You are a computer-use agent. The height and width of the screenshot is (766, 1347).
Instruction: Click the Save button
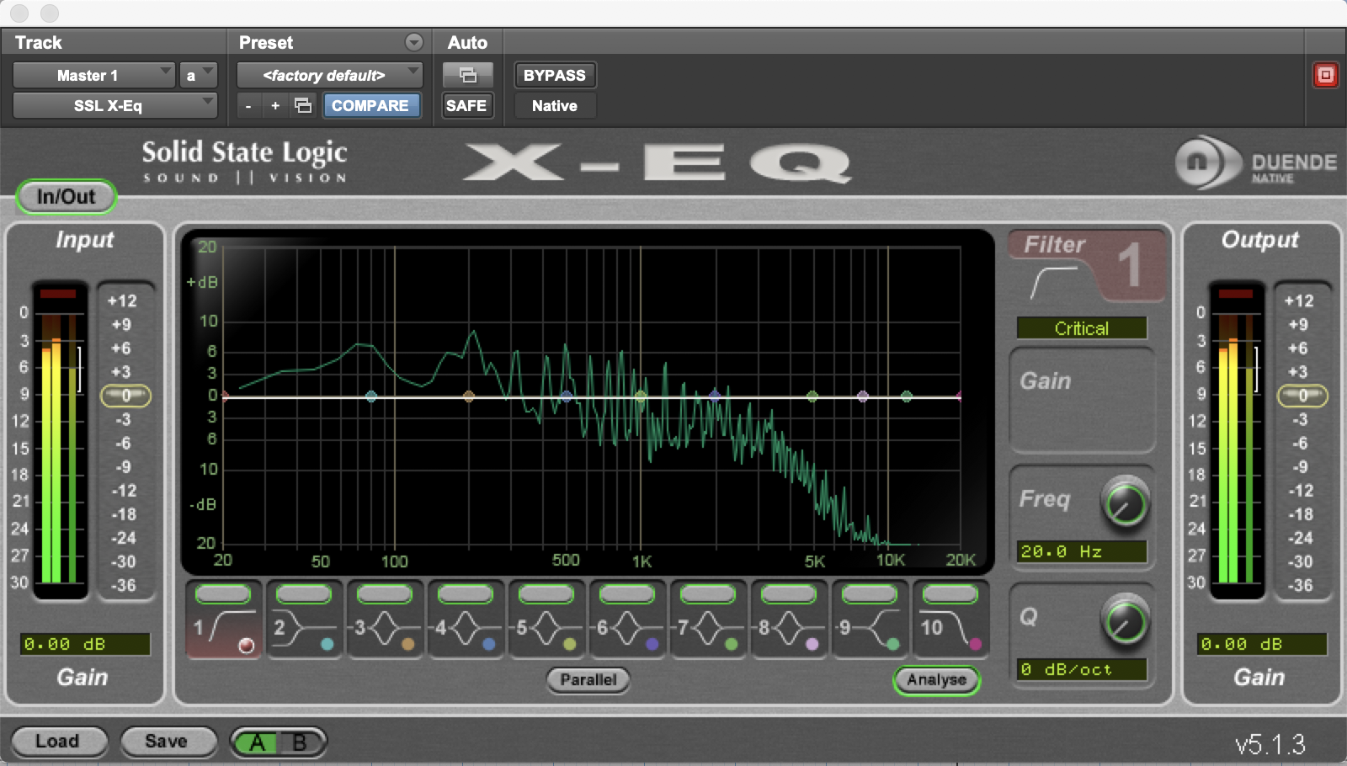pos(167,742)
